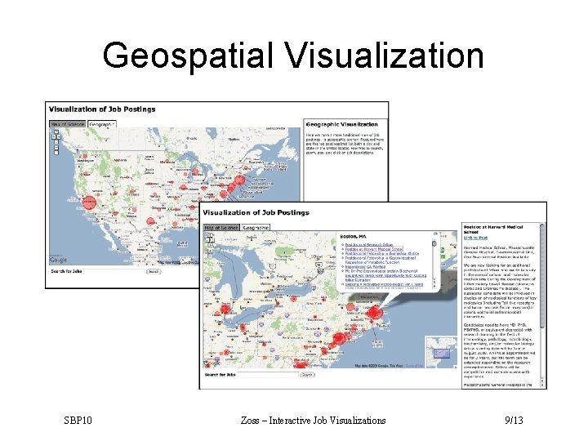
Task: Click down arrow of Boston bubble scrollbar
Action: [x=434, y=286]
